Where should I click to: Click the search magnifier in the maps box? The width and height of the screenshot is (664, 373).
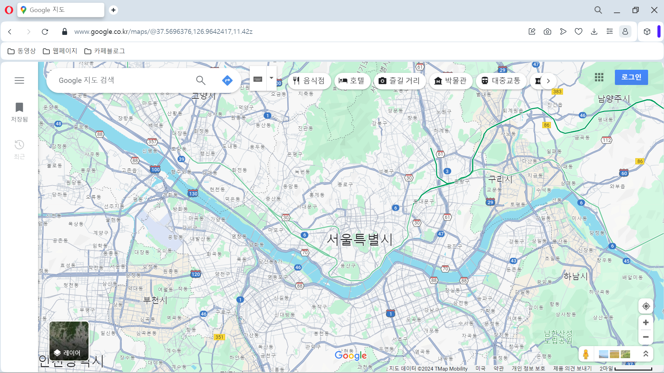coord(201,80)
